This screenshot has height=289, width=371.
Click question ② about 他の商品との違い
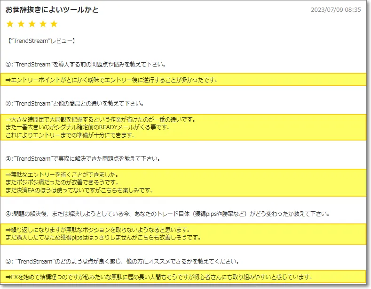click(75, 103)
